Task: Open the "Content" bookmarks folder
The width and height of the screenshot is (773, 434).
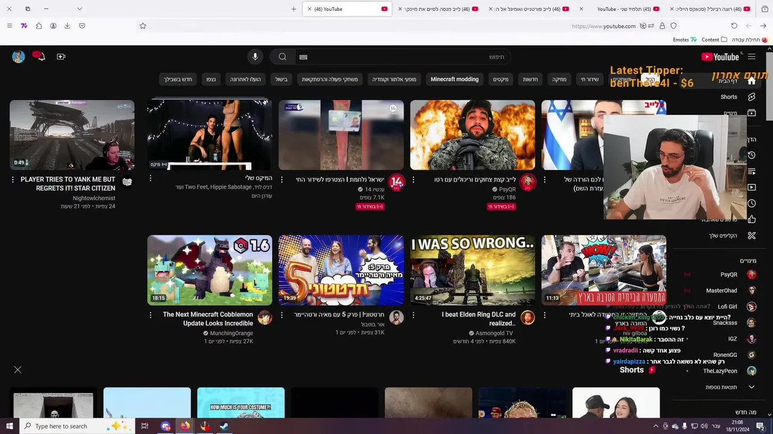Action: tap(714, 40)
